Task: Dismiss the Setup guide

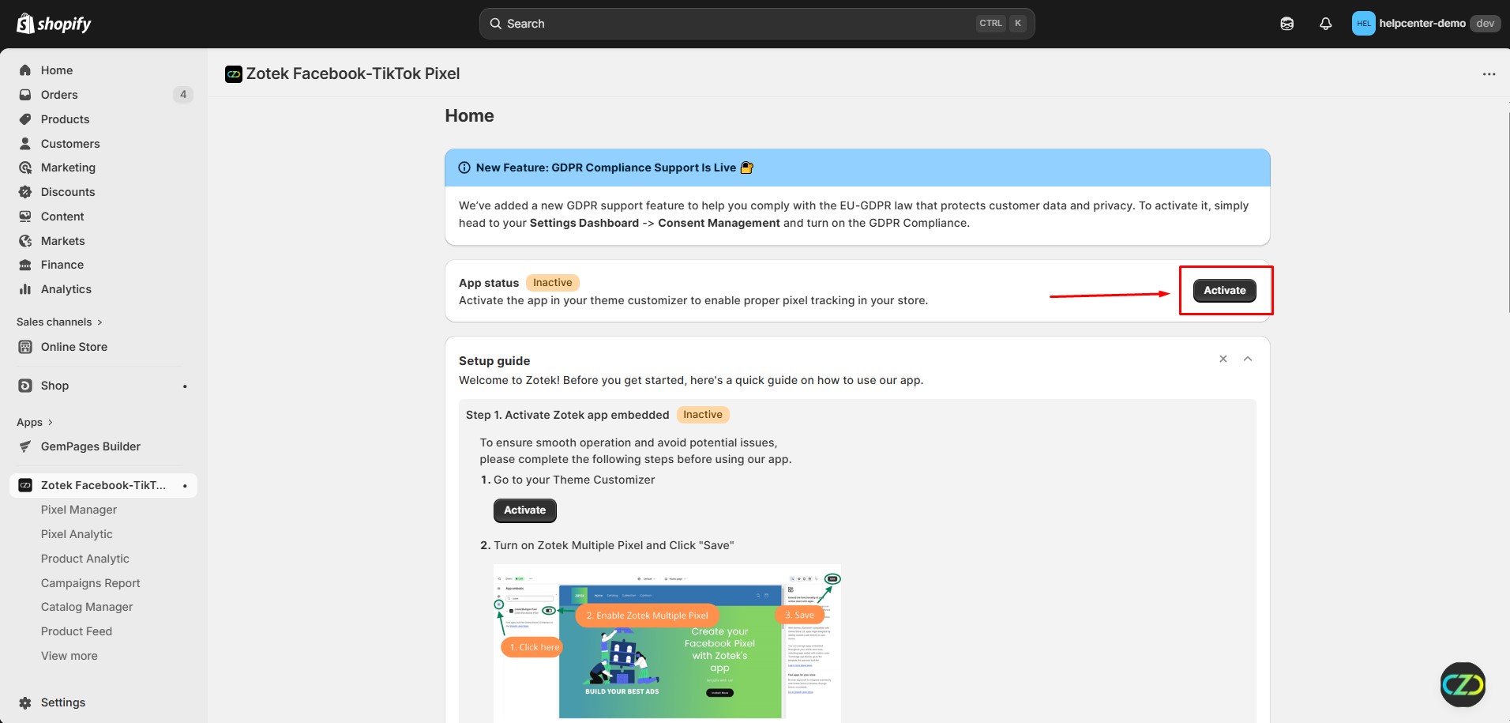Action: 1223,359
